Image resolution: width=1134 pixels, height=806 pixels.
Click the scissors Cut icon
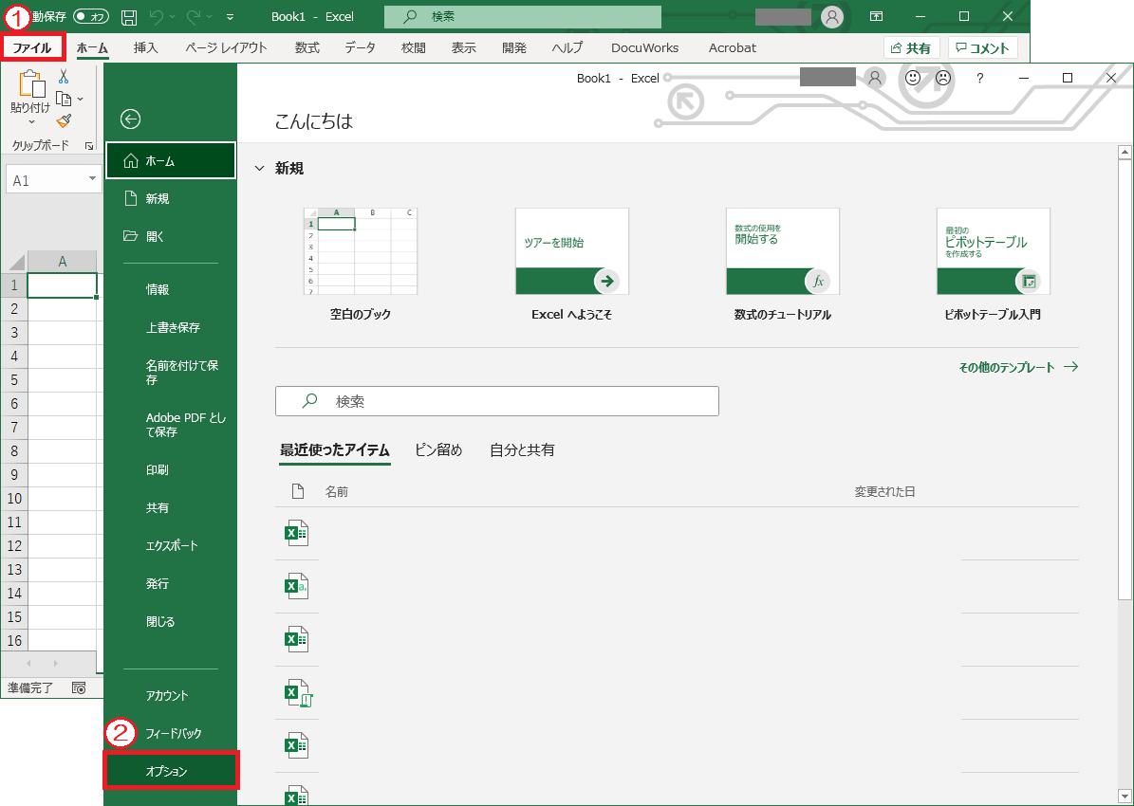64,77
